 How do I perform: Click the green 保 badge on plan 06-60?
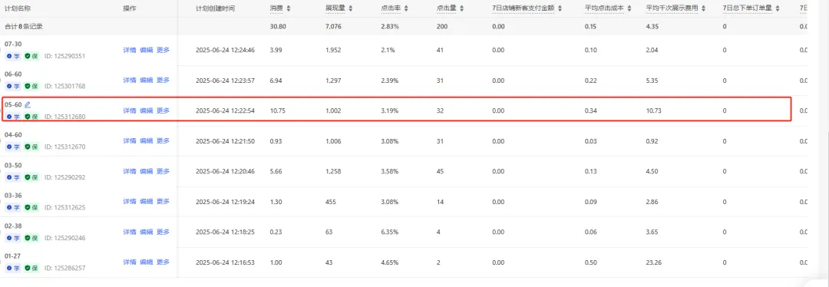coord(31,86)
